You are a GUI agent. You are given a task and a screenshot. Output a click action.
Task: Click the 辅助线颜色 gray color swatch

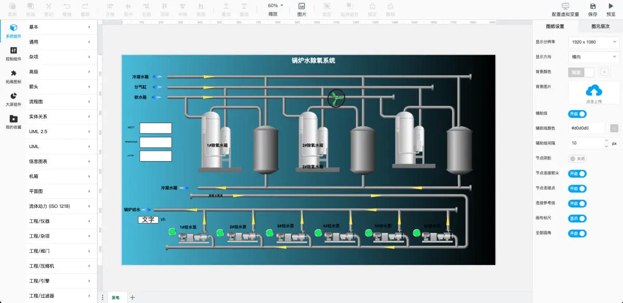[614, 128]
